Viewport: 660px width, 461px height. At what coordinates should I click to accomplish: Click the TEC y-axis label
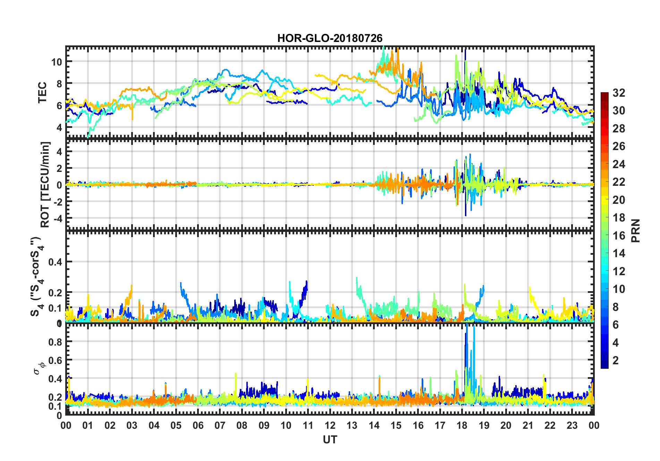(42, 93)
